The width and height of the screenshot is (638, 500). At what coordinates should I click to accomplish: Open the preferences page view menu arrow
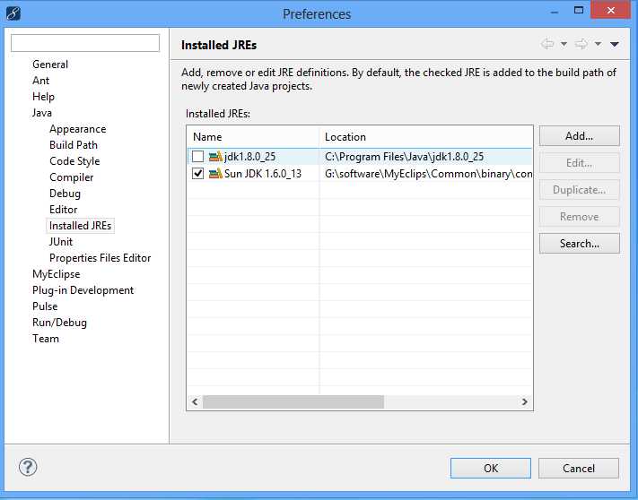pos(615,44)
